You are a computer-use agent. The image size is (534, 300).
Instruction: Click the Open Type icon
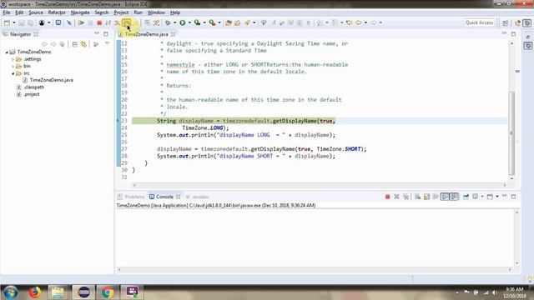[x=228, y=22]
